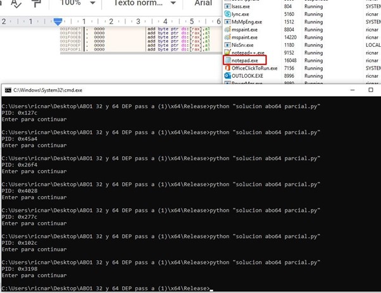
Task: Click Running status of OUTLOOK.EXE row
Action: 314,76
